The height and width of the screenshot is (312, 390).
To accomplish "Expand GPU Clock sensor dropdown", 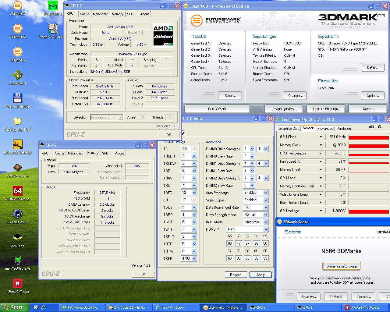I will pyautogui.click(x=321, y=137).
